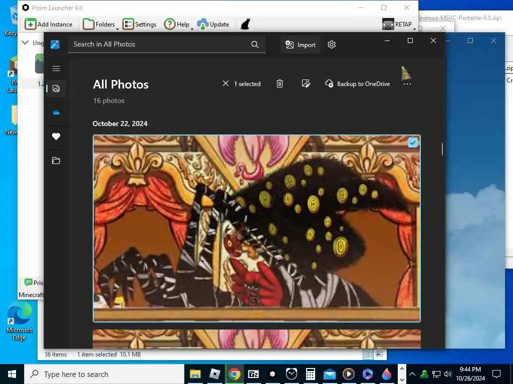Viewport: 513px width, 384px height.
Task: Click Backup to OneDrive
Action: pos(357,83)
